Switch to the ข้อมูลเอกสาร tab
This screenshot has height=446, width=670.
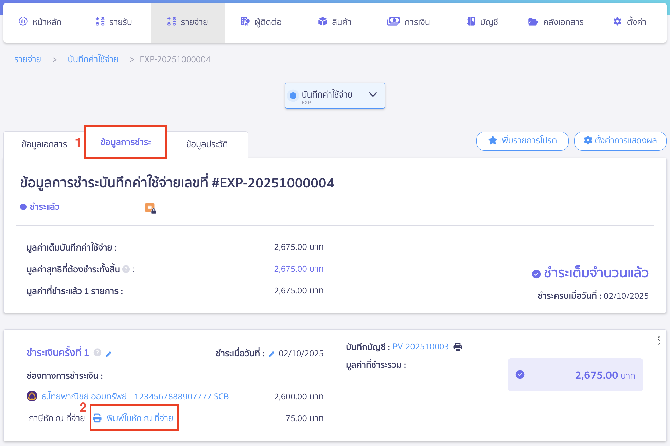pos(44,144)
